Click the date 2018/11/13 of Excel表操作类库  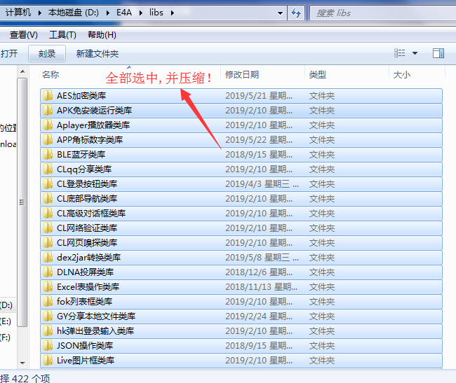[261, 286]
